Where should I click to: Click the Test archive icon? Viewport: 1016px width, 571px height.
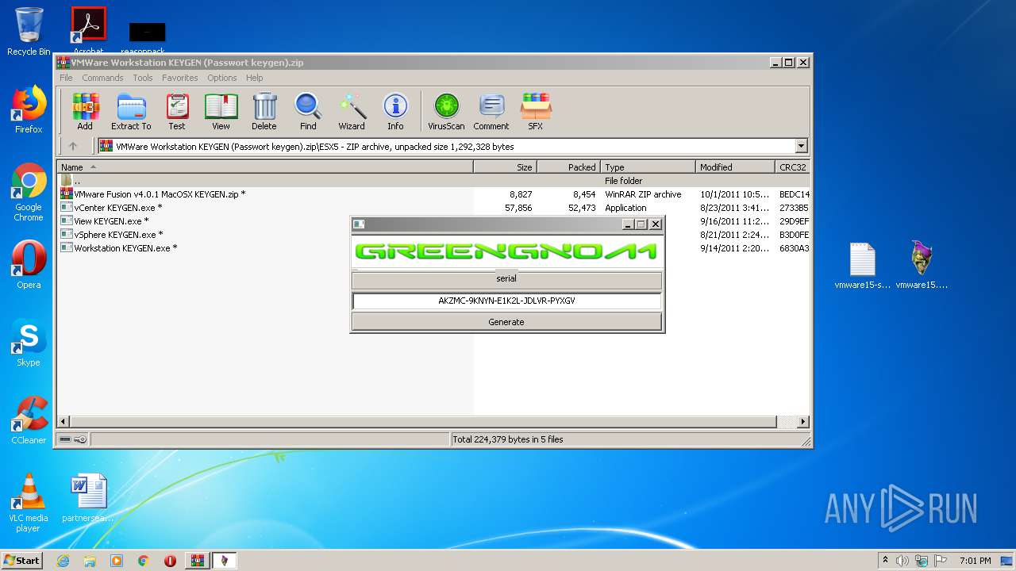tap(177, 111)
